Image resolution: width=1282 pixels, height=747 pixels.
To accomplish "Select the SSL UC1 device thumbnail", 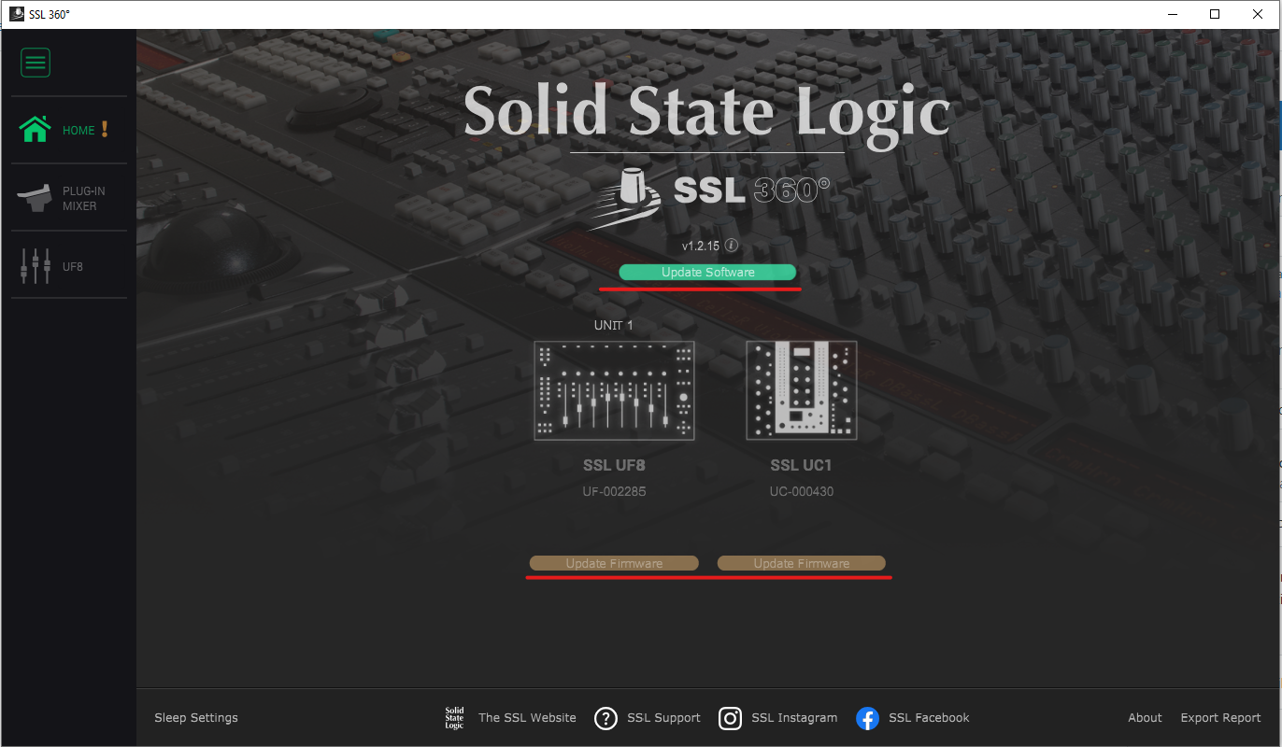I will point(801,390).
